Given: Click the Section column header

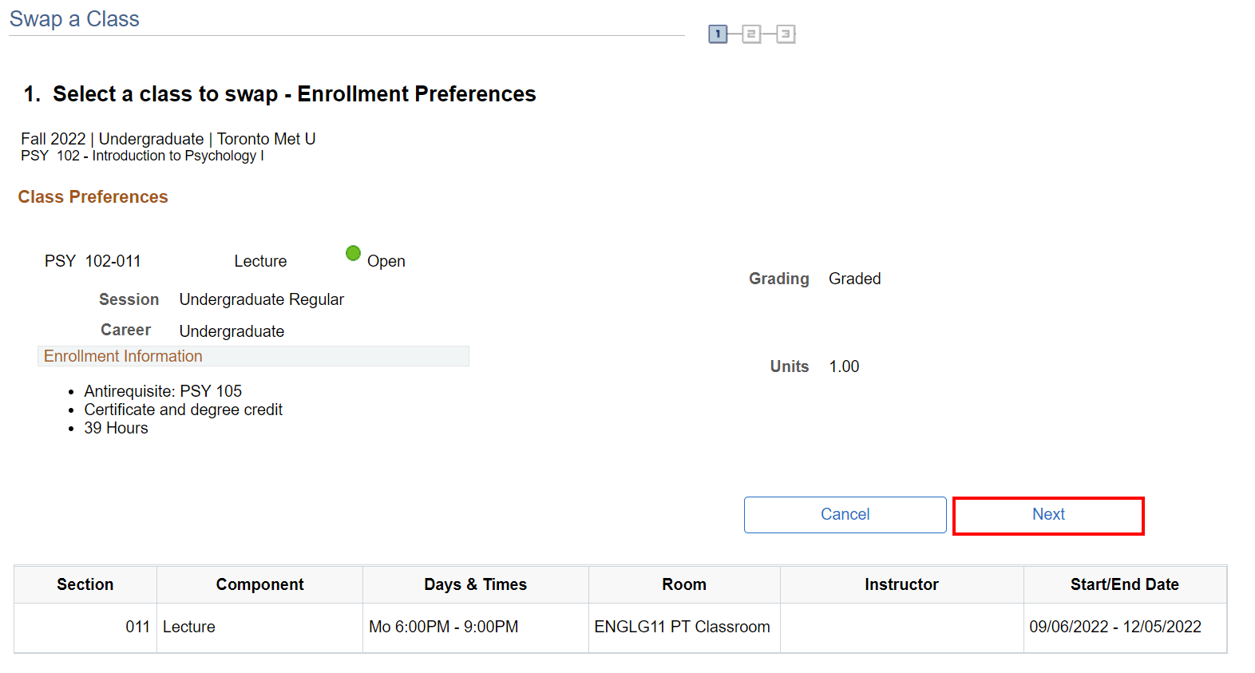Looking at the screenshot, I should [x=85, y=584].
